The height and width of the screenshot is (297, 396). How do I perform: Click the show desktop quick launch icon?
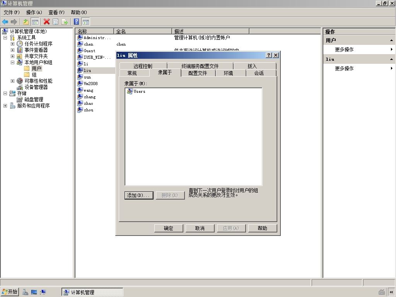[x=34, y=292]
